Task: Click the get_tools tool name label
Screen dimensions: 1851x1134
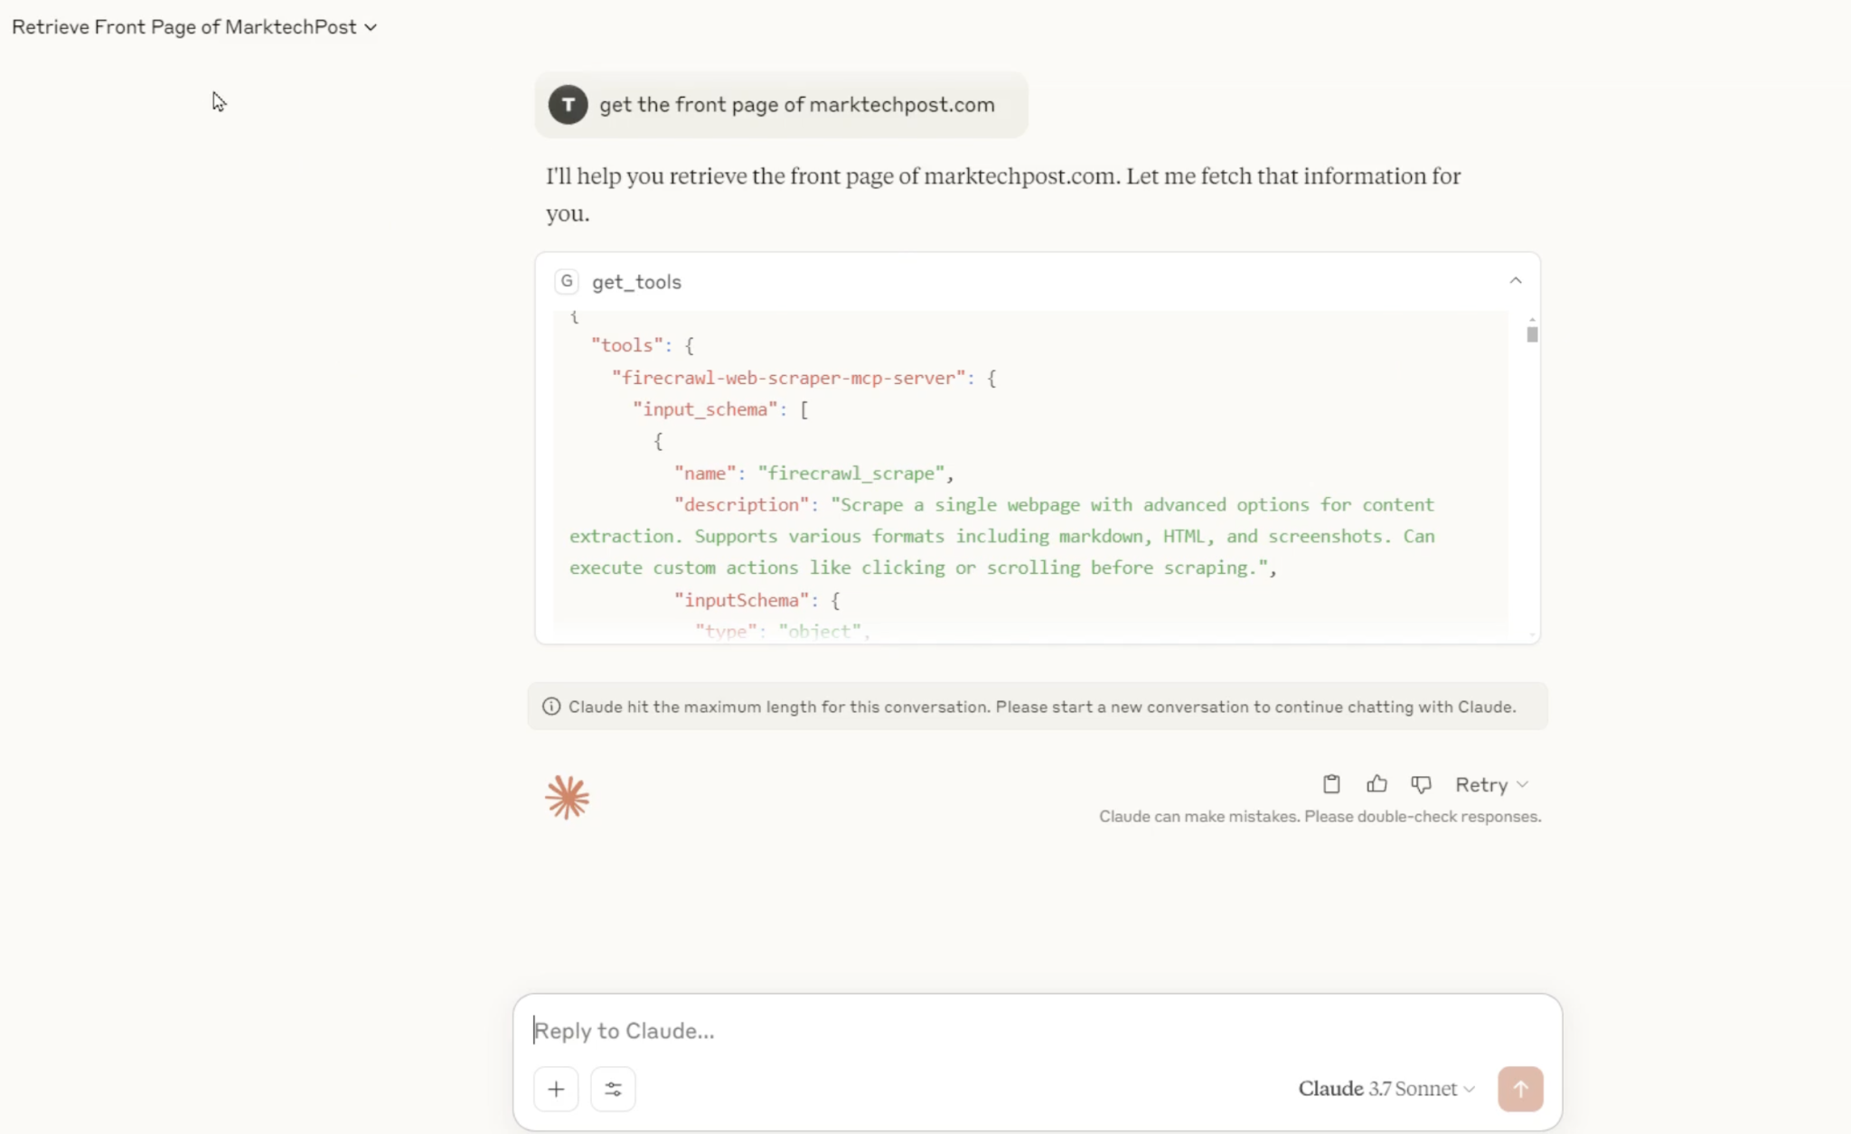Action: (636, 282)
